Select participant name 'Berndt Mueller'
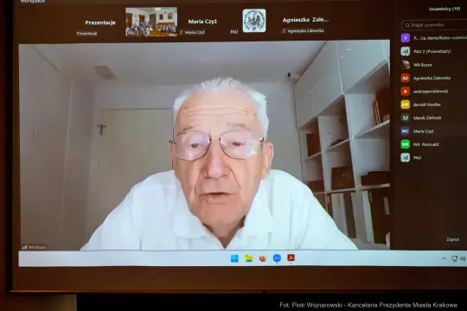467x311 pixels. (427, 105)
